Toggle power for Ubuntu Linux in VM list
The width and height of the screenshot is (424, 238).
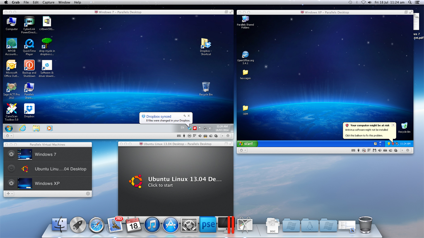tap(11, 169)
